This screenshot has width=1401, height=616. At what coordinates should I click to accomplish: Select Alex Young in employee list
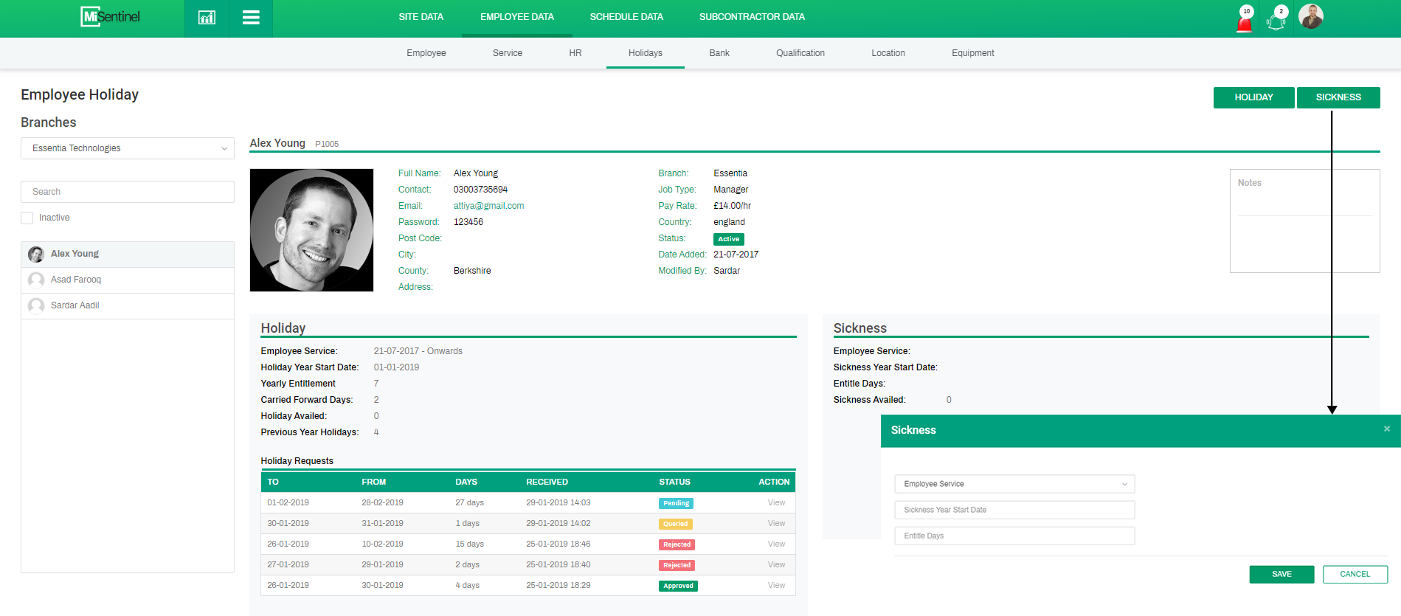(x=128, y=255)
